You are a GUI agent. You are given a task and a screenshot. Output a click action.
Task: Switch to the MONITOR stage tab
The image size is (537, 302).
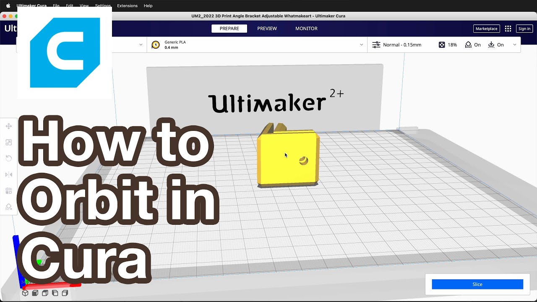tap(306, 29)
